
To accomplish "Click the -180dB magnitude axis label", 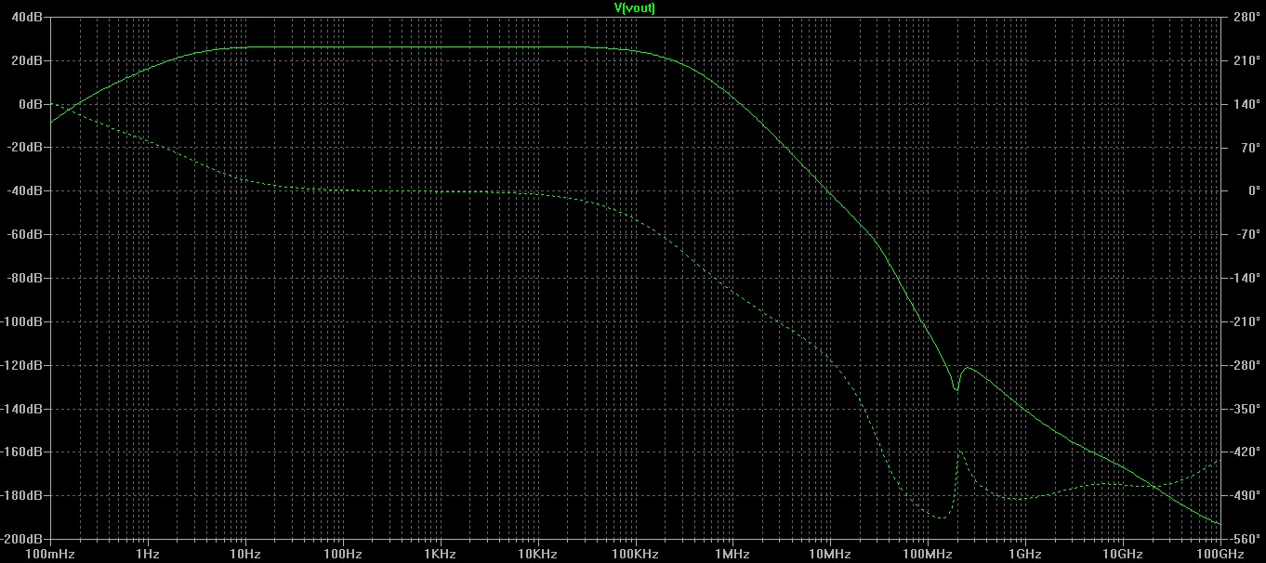I will [x=23, y=495].
